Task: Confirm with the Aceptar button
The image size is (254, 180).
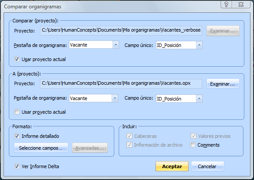Action: coord(172,166)
